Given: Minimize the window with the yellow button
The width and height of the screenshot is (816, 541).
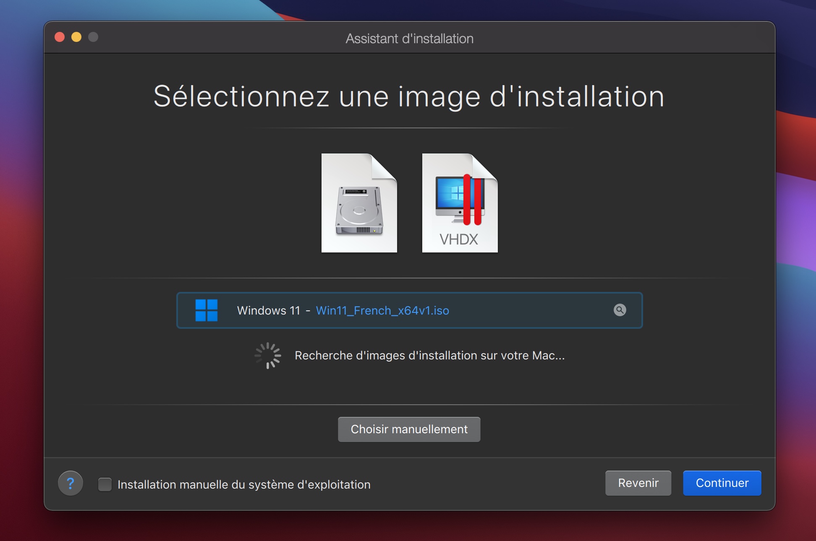Looking at the screenshot, I should pos(76,37).
